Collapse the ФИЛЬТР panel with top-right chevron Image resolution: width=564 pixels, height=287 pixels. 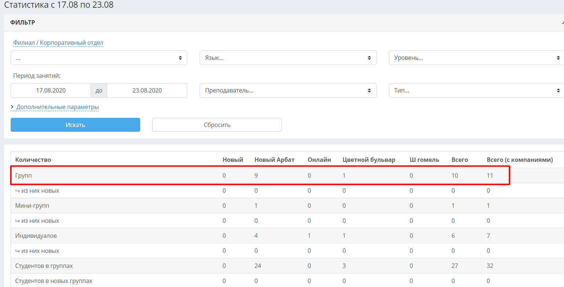(x=562, y=23)
